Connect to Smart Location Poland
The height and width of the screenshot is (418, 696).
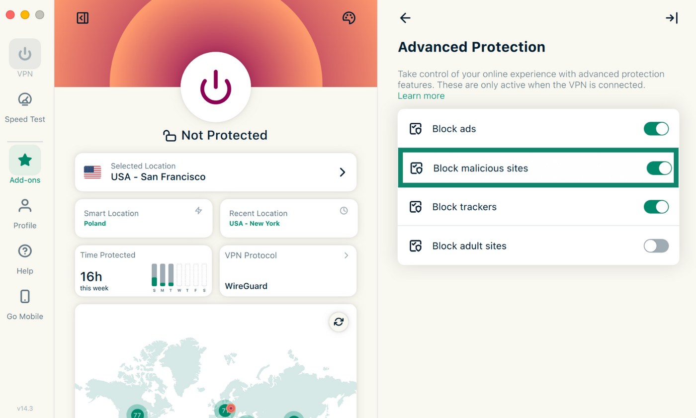pyautogui.click(x=144, y=218)
